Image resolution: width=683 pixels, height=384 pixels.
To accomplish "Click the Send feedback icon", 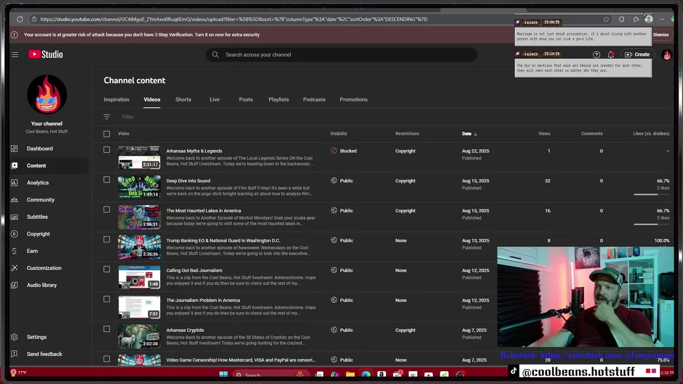I will click(14, 354).
